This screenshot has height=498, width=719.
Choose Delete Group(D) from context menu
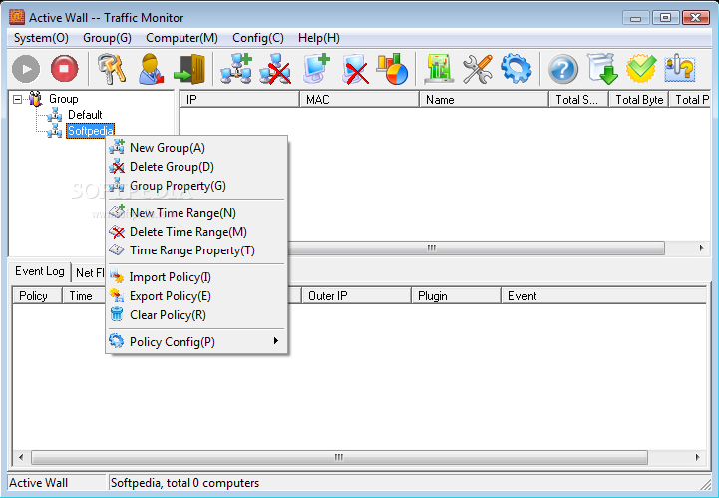point(196,167)
